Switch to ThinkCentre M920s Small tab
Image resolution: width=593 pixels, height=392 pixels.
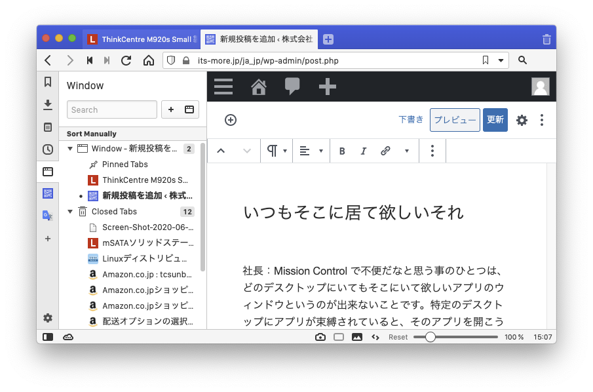point(141,39)
